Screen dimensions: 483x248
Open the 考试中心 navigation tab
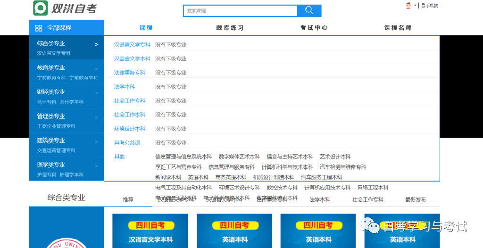(314, 28)
